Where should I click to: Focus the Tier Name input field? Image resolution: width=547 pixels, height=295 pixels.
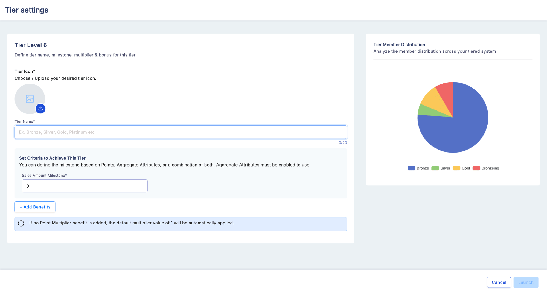click(181, 132)
